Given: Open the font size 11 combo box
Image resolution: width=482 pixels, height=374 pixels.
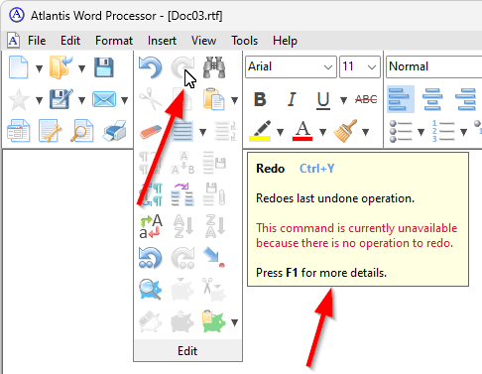Looking at the screenshot, I should [360, 66].
